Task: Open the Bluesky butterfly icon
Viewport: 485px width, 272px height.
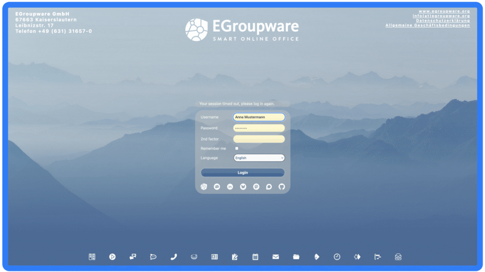Action: coord(243,186)
